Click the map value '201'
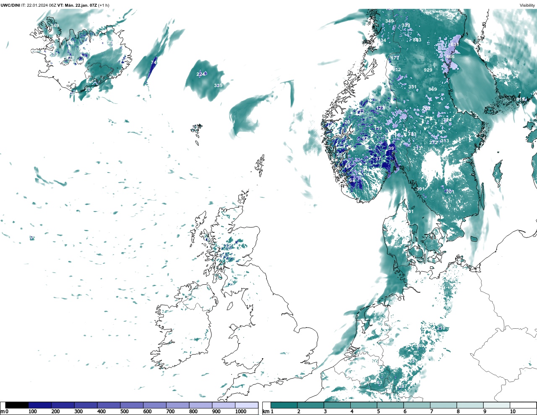The width and height of the screenshot is (537, 415). click(450, 191)
